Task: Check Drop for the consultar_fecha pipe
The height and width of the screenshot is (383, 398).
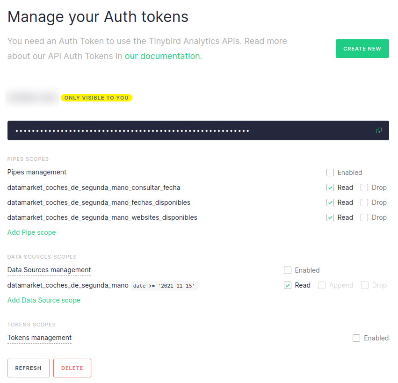Action: 364,188
